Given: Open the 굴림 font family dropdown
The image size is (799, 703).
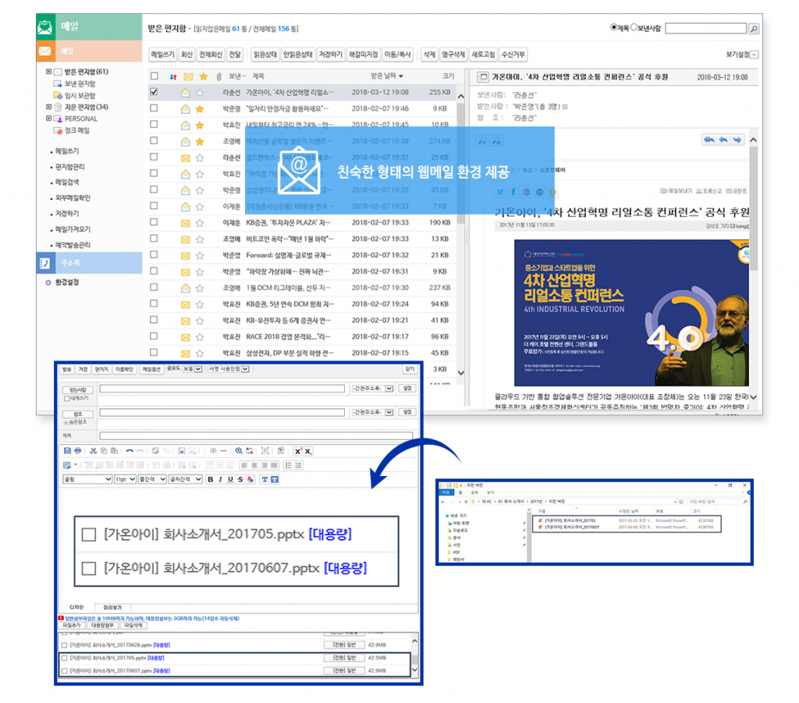Looking at the screenshot, I should [x=86, y=479].
